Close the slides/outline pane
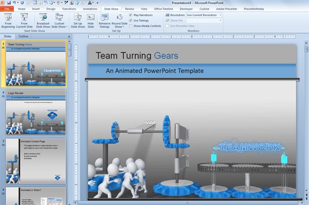Image resolution: width=309 pixels, height=205 pixels. 69,37
